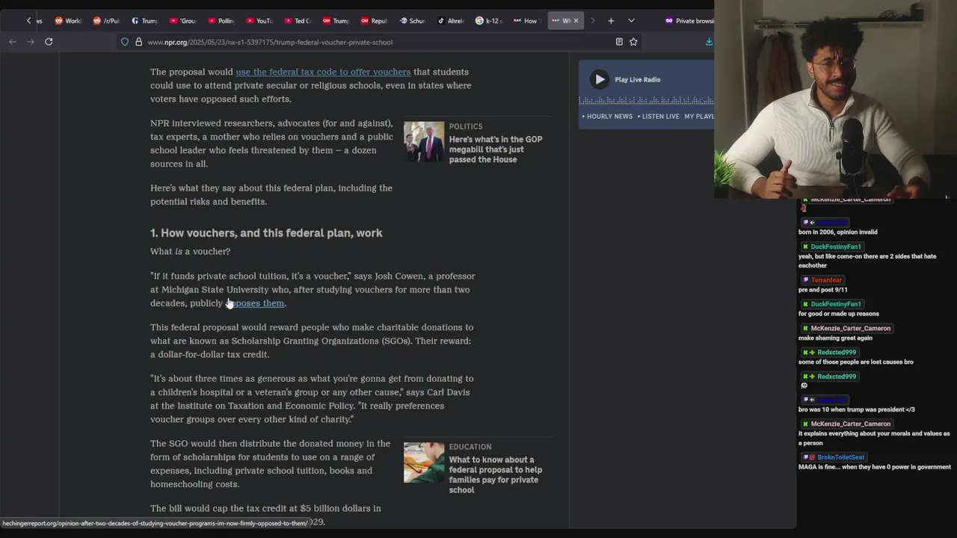Play Live Radio button

click(600, 79)
